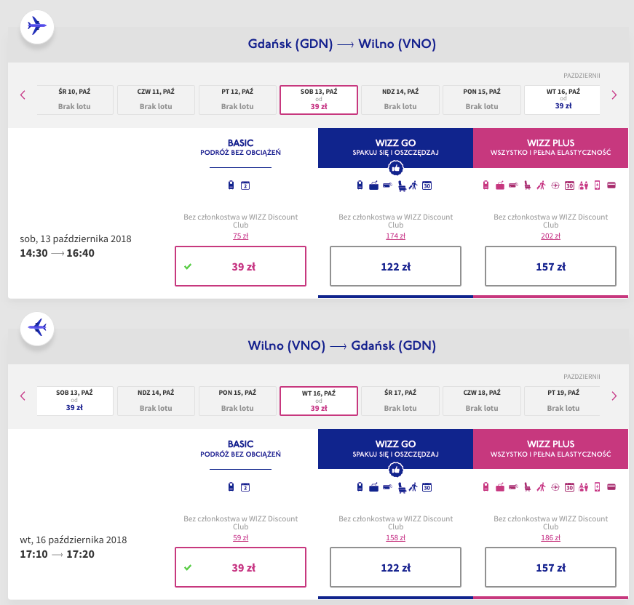This screenshot has height=605, width=634.
Task: Click the return flight airplane icon
Action: point(36,327)
